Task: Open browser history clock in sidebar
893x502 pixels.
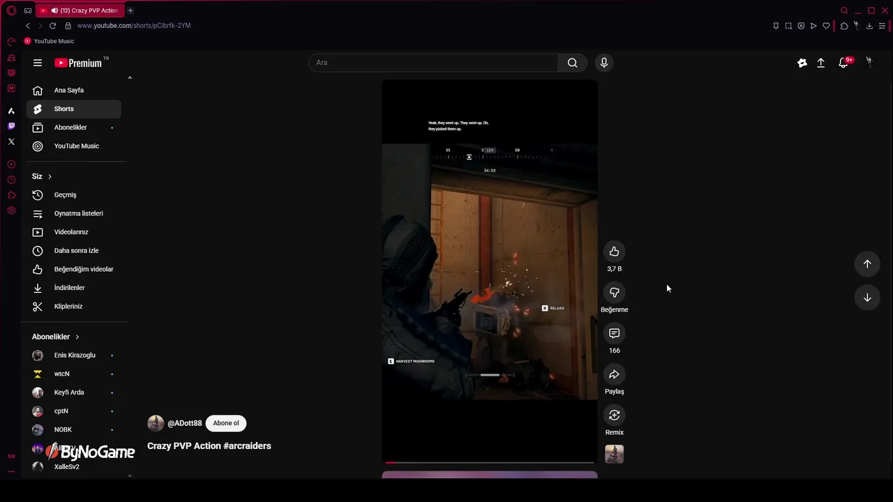Action: (x=11, y=180)
